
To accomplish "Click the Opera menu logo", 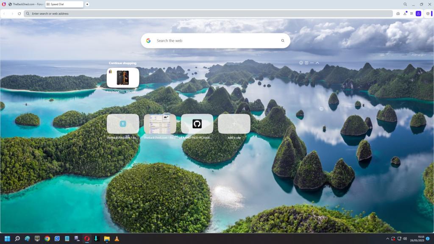I will point(4,4).
